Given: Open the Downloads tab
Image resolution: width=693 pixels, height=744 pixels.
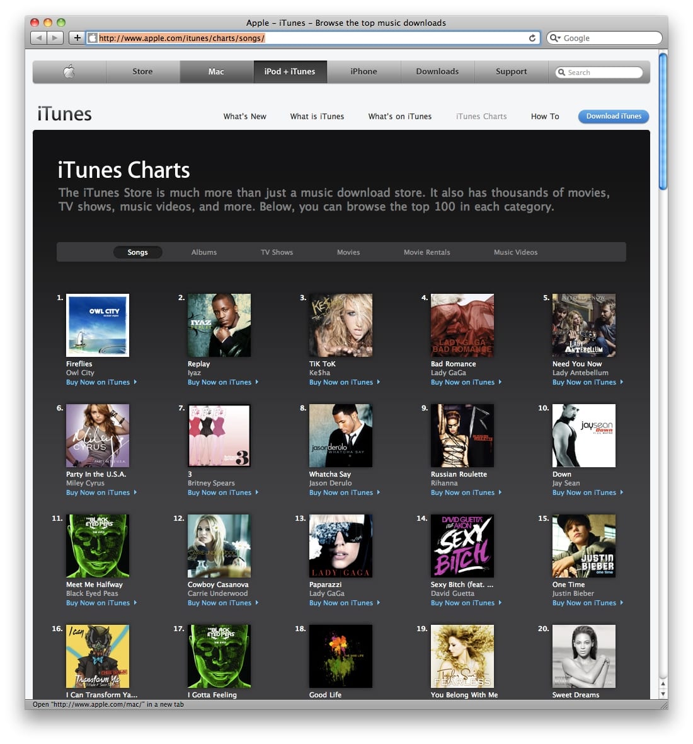Looking at the screenshot, I should coord(437,72).
